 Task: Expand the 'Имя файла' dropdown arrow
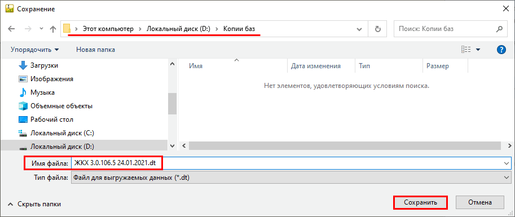(x=506, y=163)
